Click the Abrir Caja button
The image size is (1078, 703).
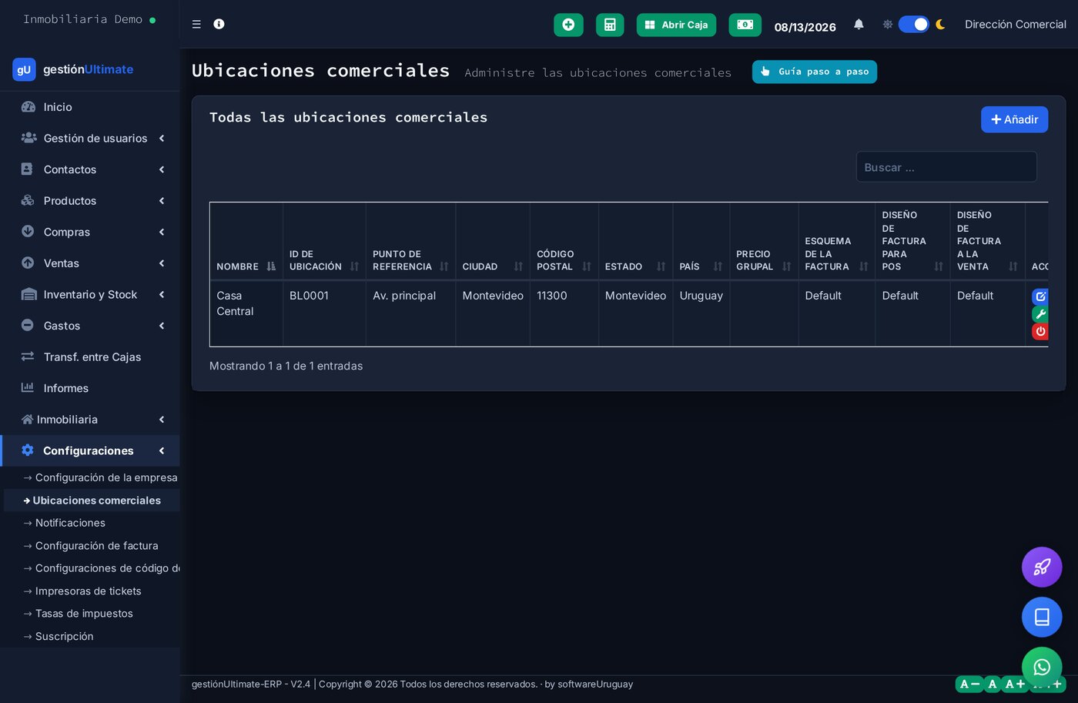tap(676, 25)
